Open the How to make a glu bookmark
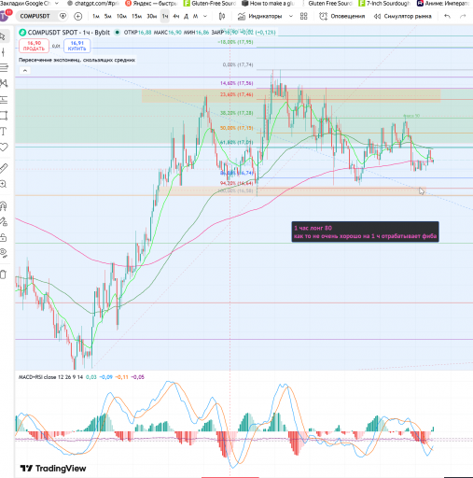The width and height of the screenshot is (473, 478). coord(268,4)
